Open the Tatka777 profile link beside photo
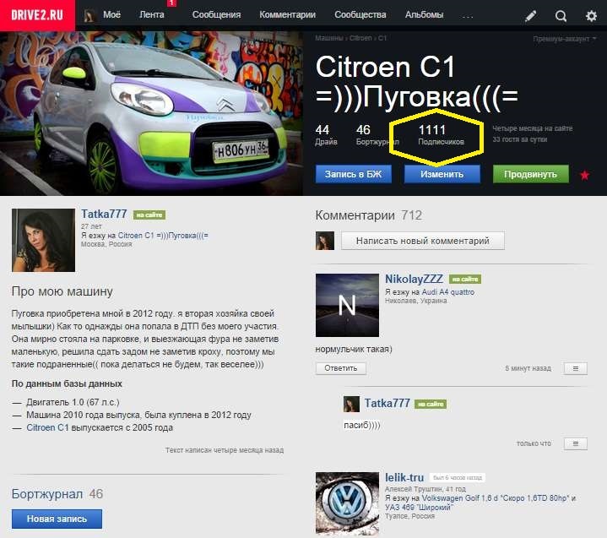 [x=104, y=214]
